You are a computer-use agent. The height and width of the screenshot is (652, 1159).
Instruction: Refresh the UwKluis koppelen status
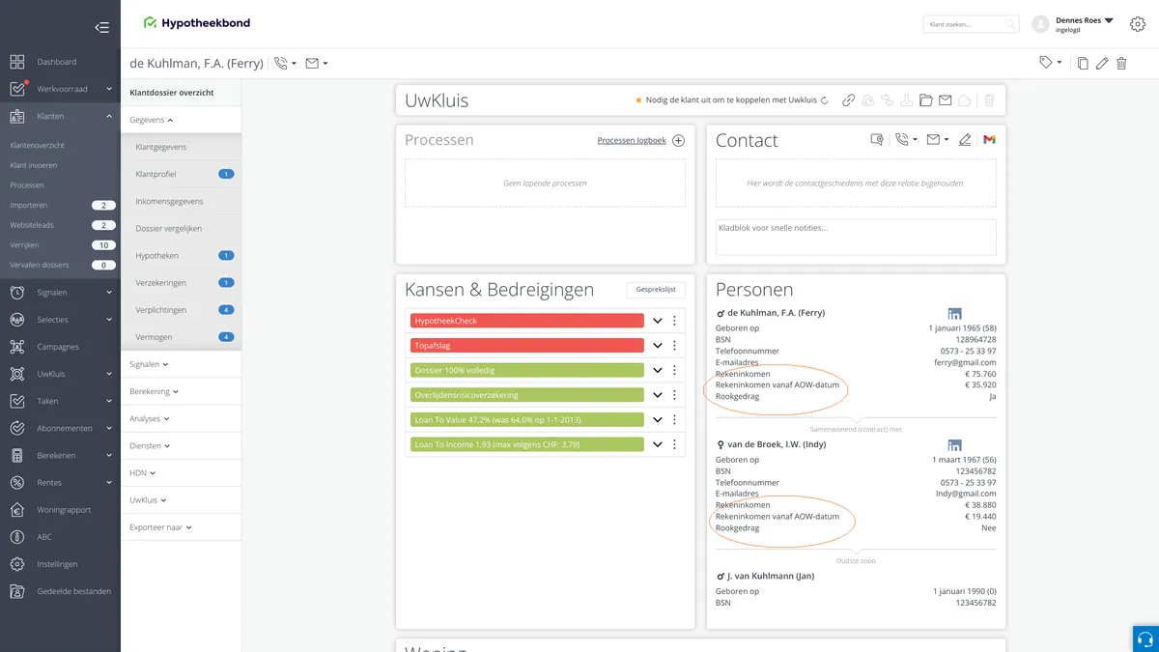[x=824, y=100]
